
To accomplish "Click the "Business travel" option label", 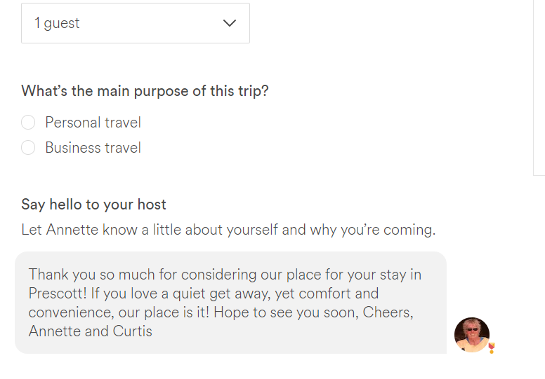I will (93, 148).
